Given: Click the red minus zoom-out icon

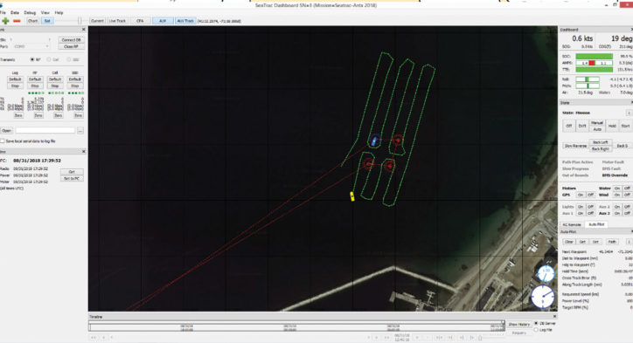Looking at the screenshot, I should point(17,21).
